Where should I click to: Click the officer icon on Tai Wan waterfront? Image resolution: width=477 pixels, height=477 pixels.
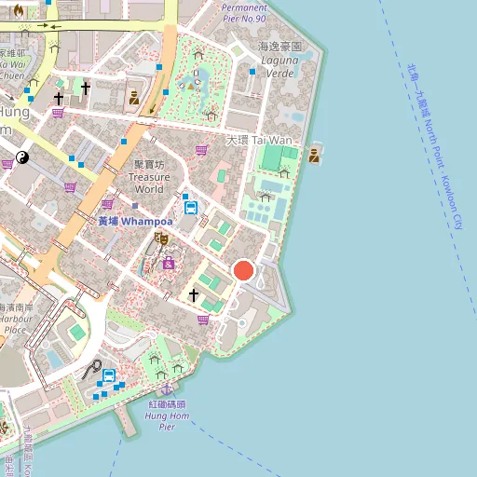coord(314,156)
